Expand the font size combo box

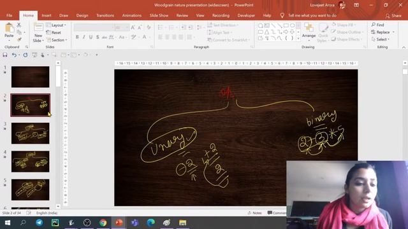point(127,27)
